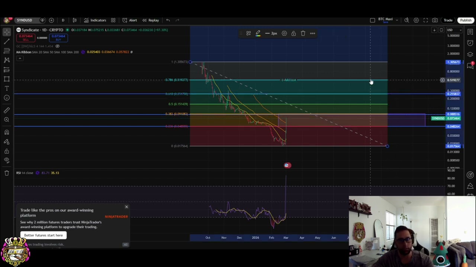Select the Syndicate 1D CRYPTO title
This screenshot has height=267, width=476.
click(x=42, y=30)
